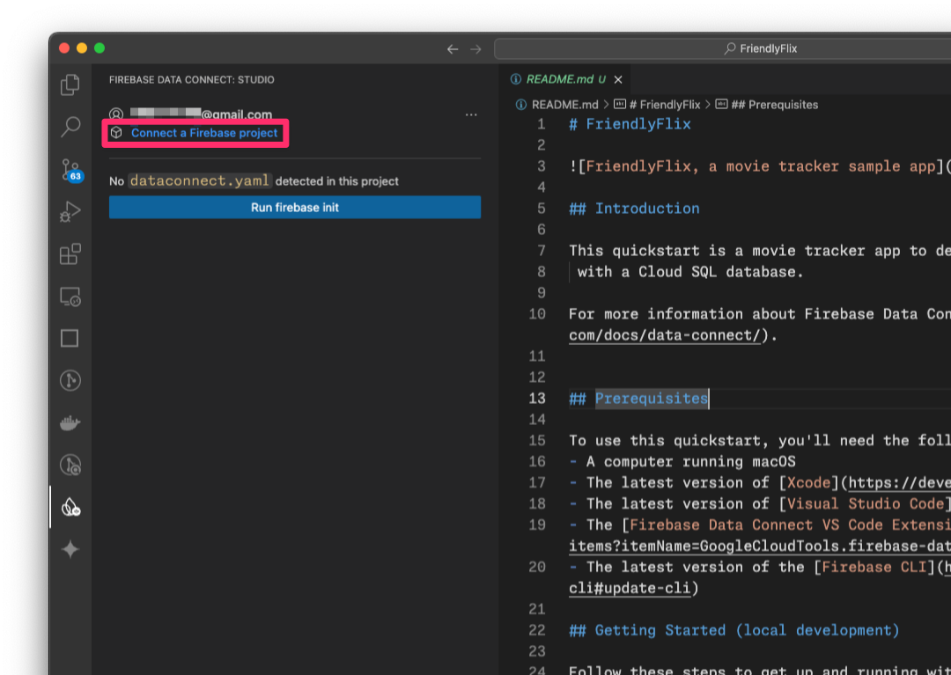Open the Run and Debug view
The width and height of the screenshot is (951, 675).
pyautogui.click(x=70, y=212)
